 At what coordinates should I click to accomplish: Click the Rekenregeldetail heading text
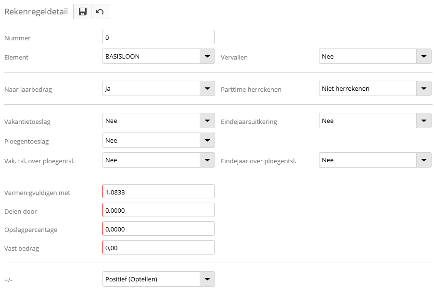point(36,12)
